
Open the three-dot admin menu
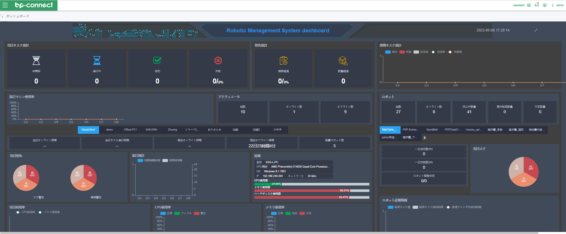pos(552,5)
